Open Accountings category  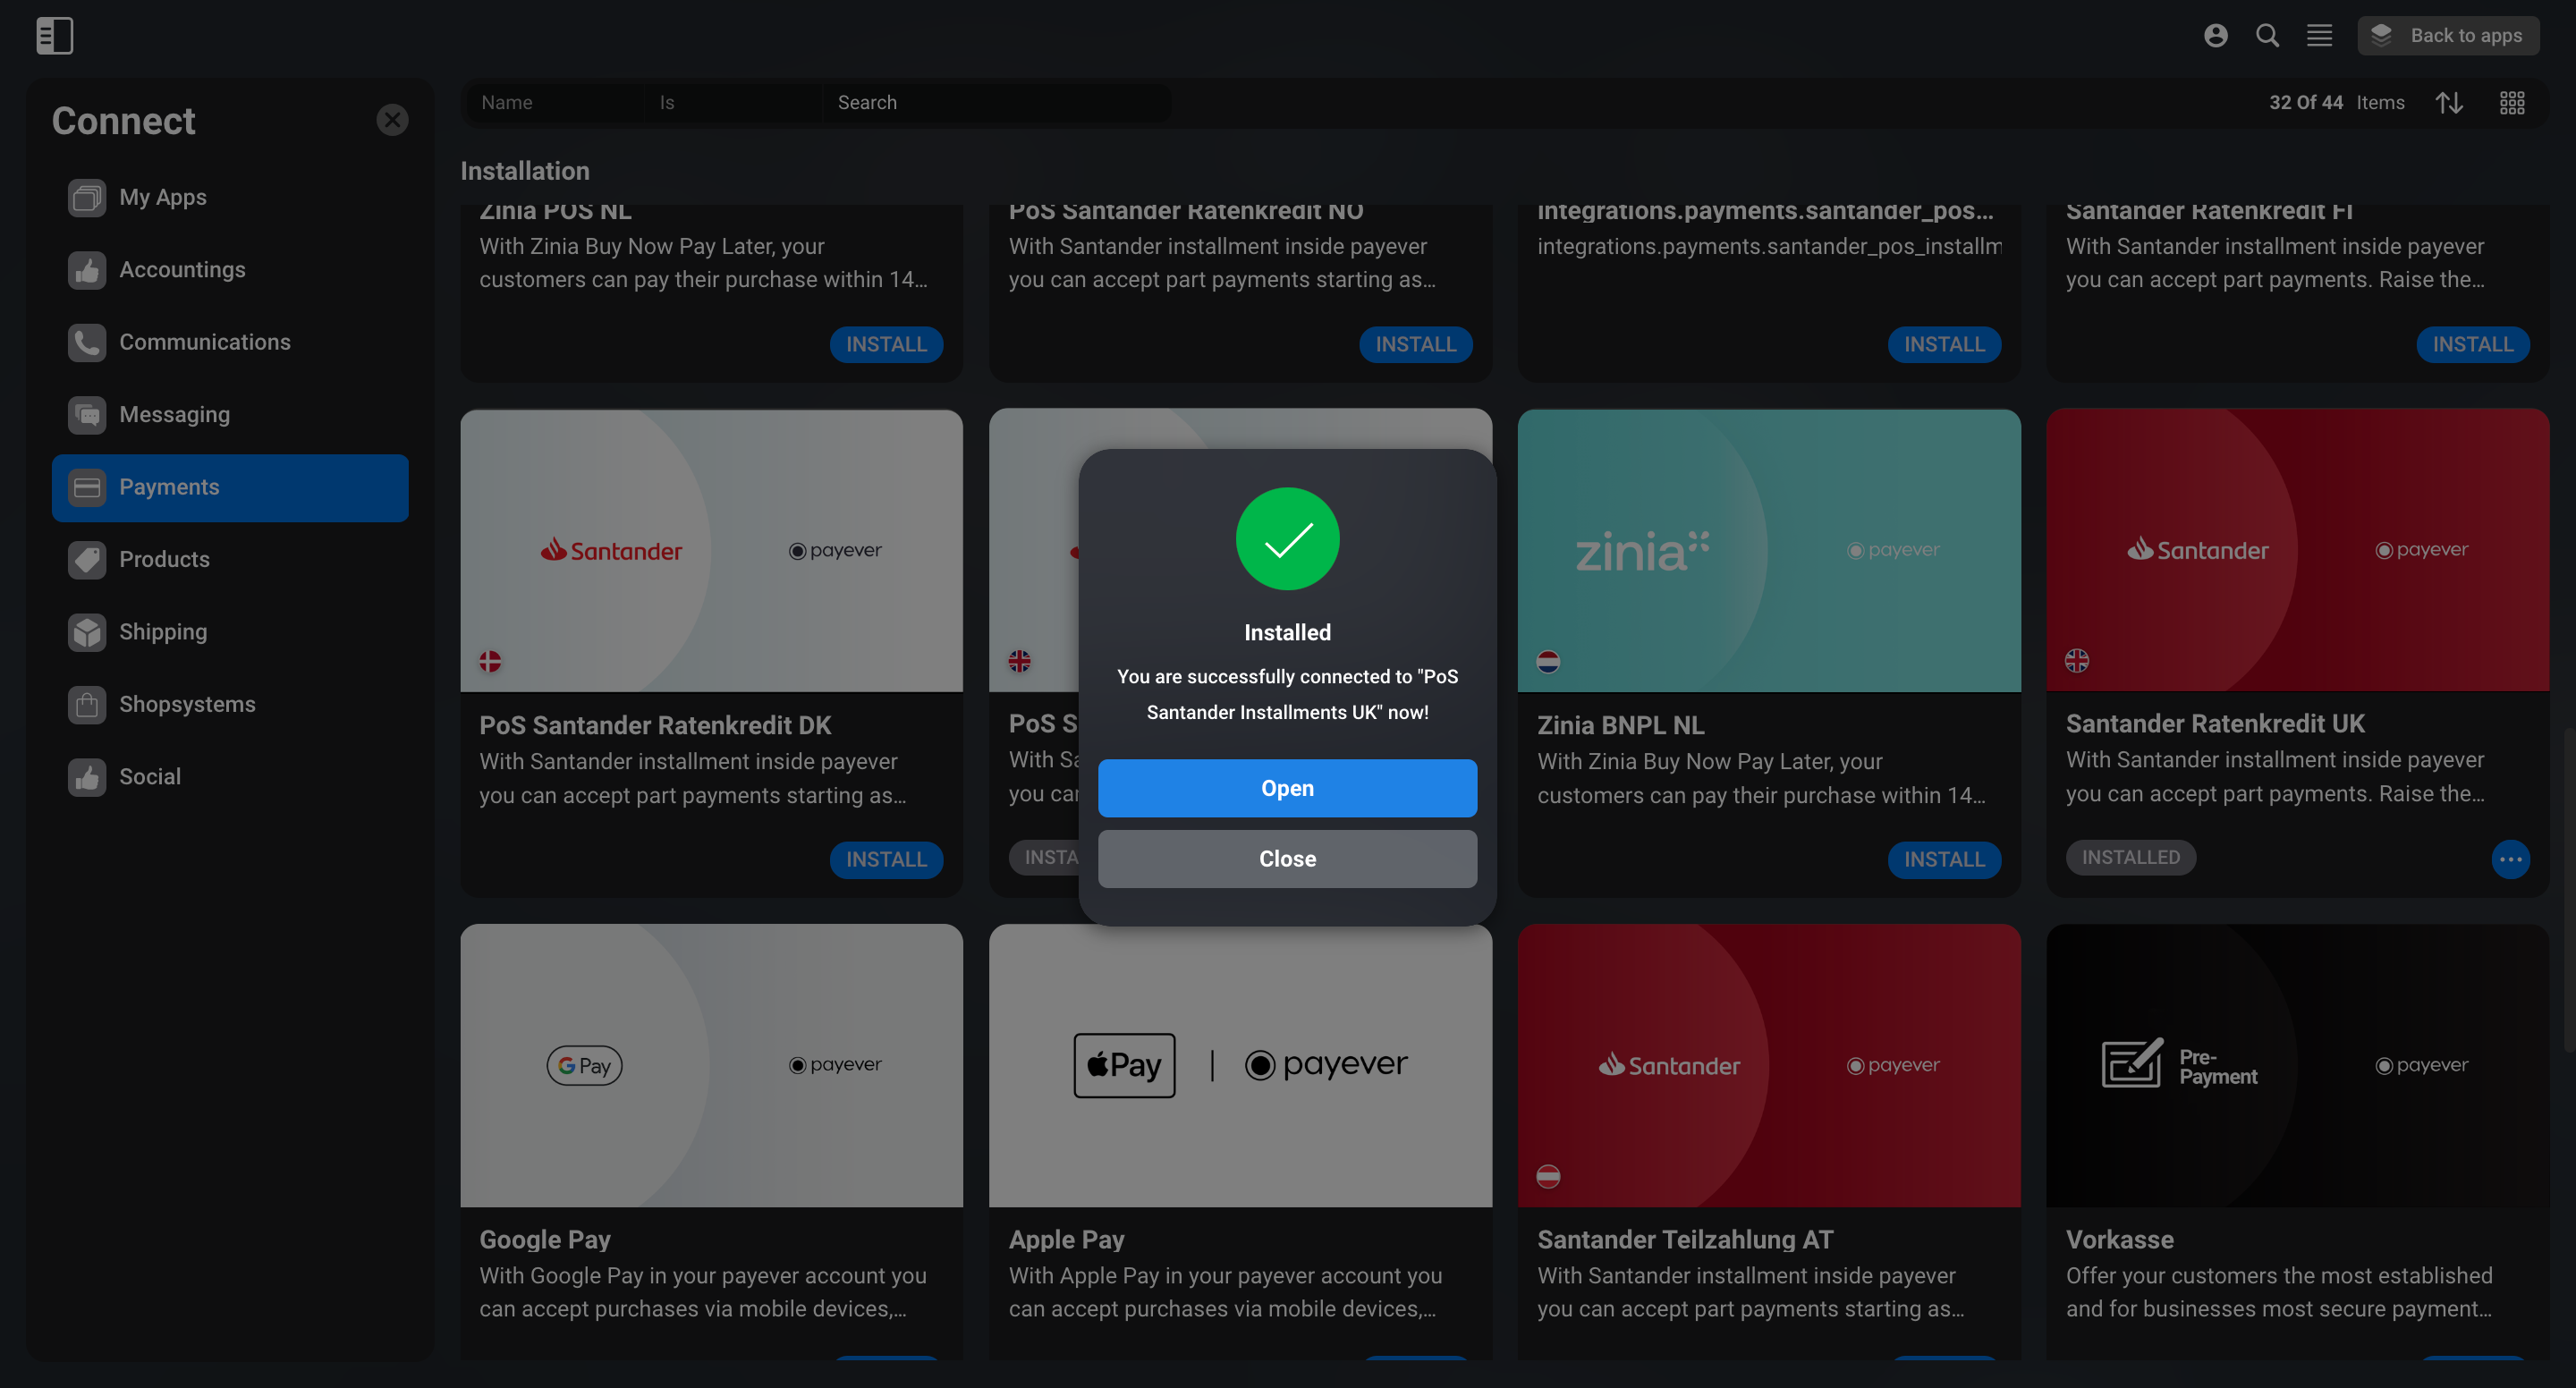point(230,270)
